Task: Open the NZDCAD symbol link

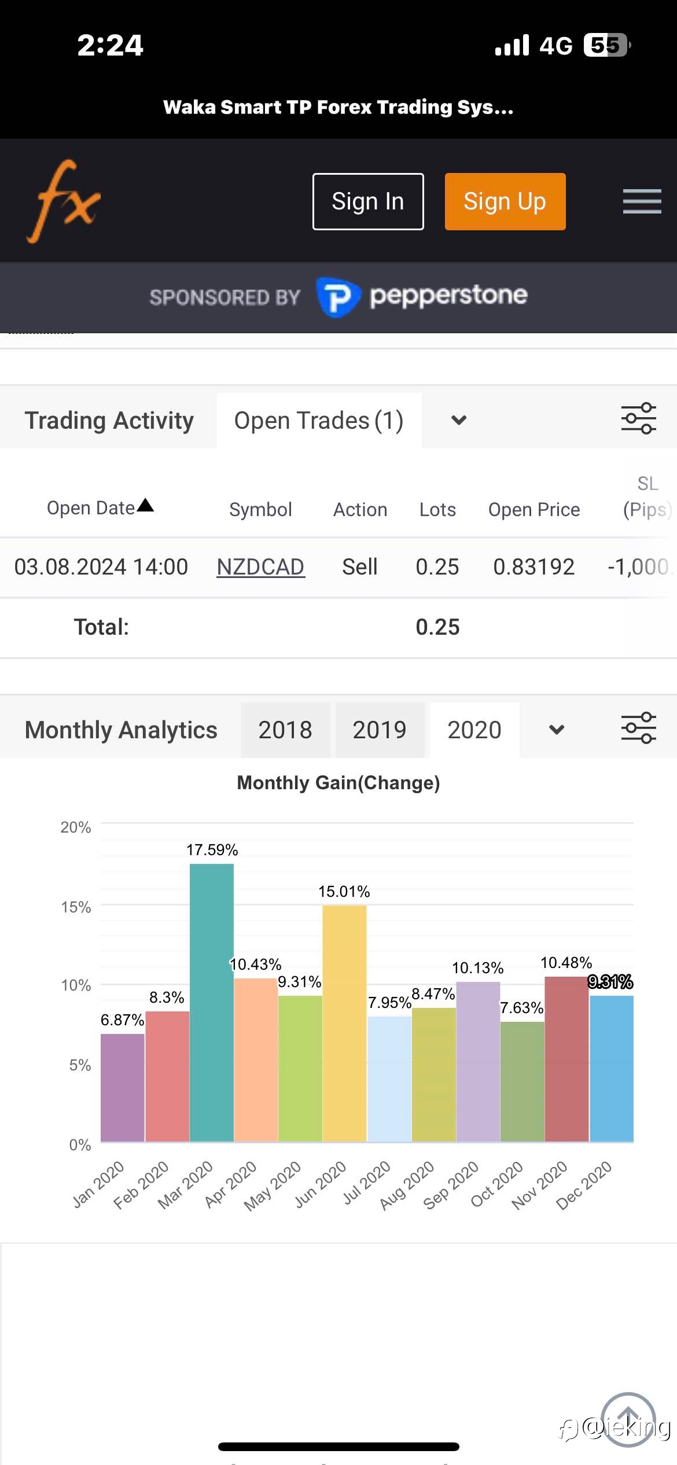Action: (x=260, y=566)
